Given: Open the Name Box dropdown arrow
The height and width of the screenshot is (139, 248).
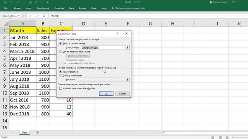Looking at the screenshot, I should coord(19,16).
